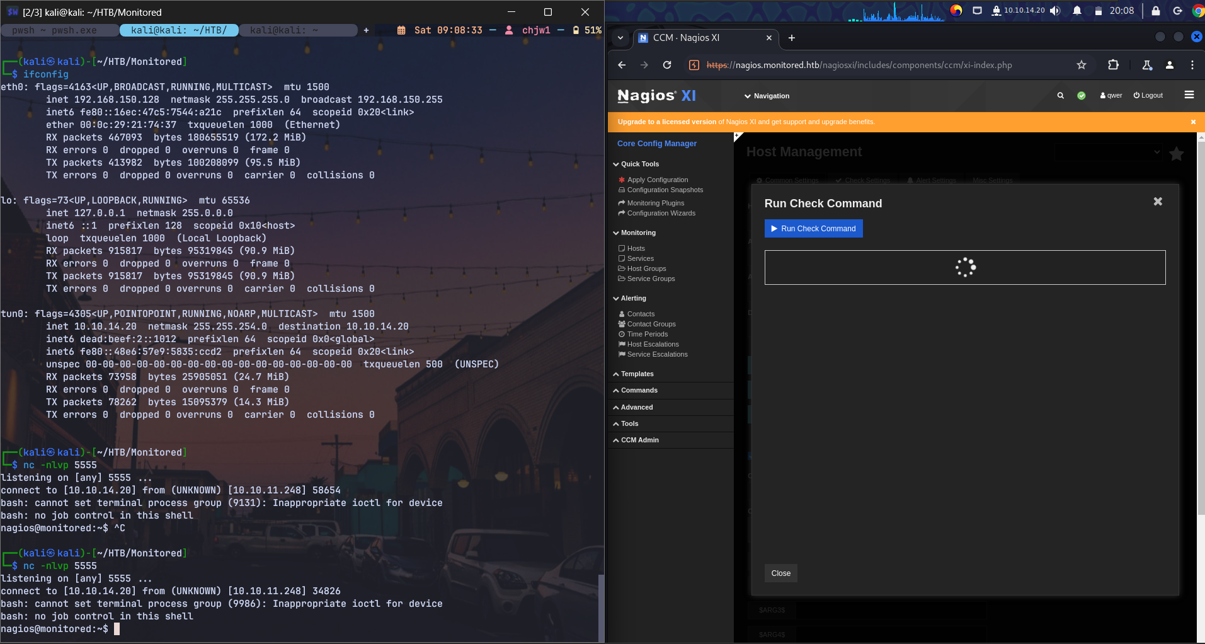
Task: Open the notifications bell in the panel
Action: point(1077,11)
